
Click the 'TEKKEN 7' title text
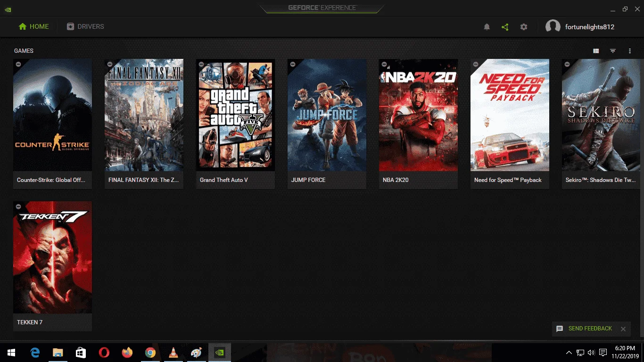[30, 322]
